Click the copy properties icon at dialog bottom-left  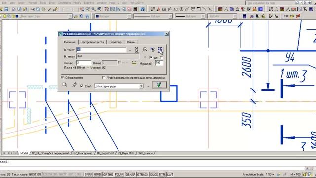[65, 85]
